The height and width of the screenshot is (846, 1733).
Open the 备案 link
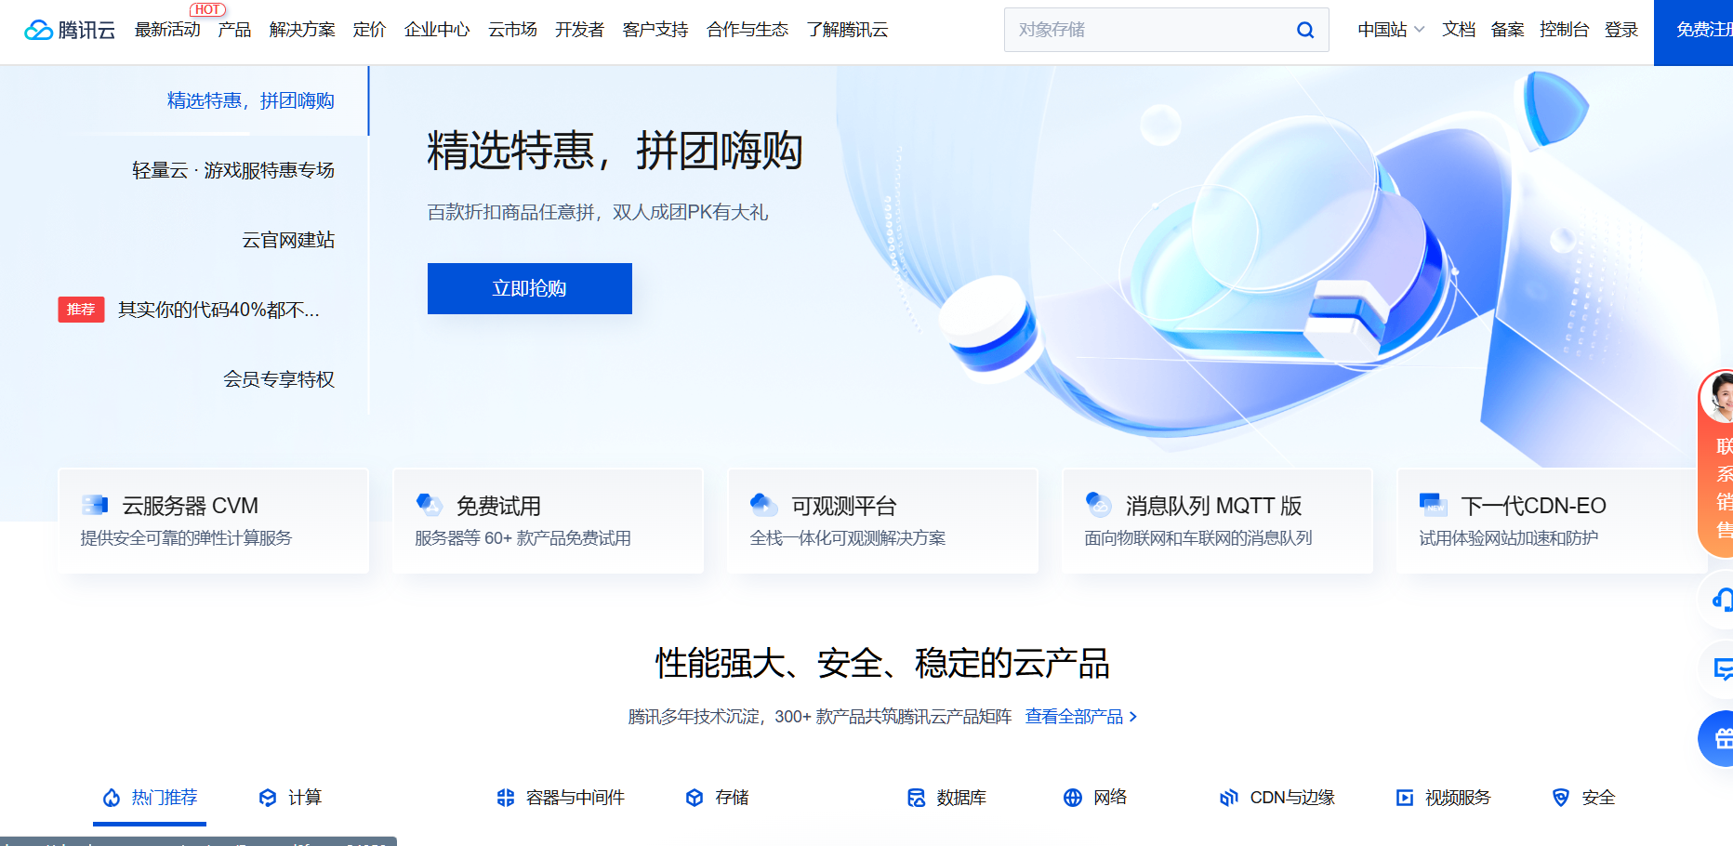[x=1507, y=30]
